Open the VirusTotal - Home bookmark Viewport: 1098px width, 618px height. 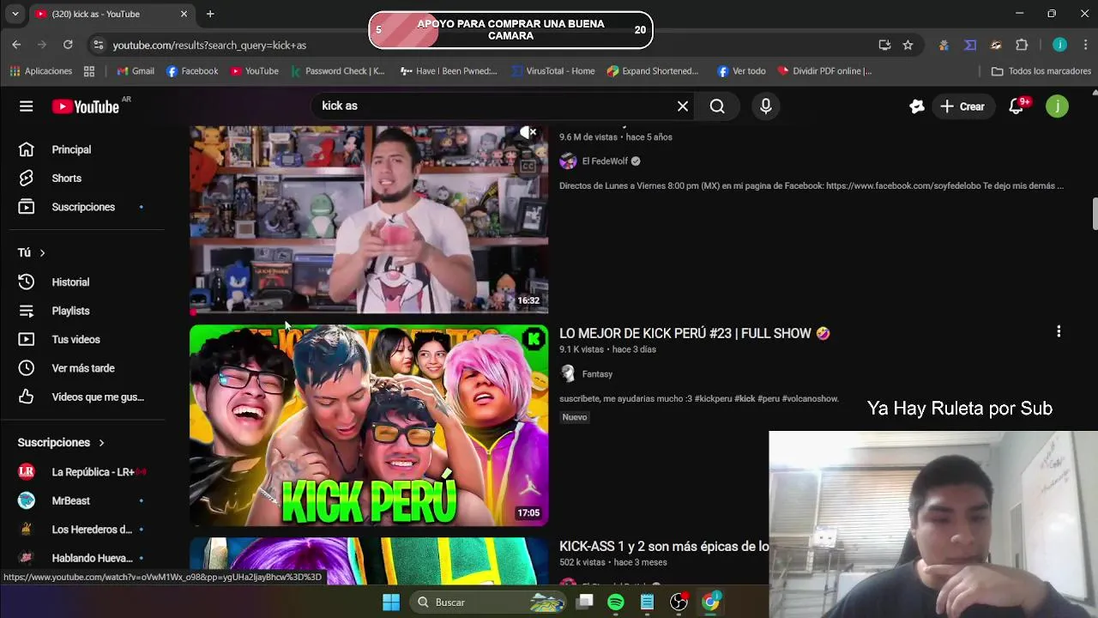[552, 71]
